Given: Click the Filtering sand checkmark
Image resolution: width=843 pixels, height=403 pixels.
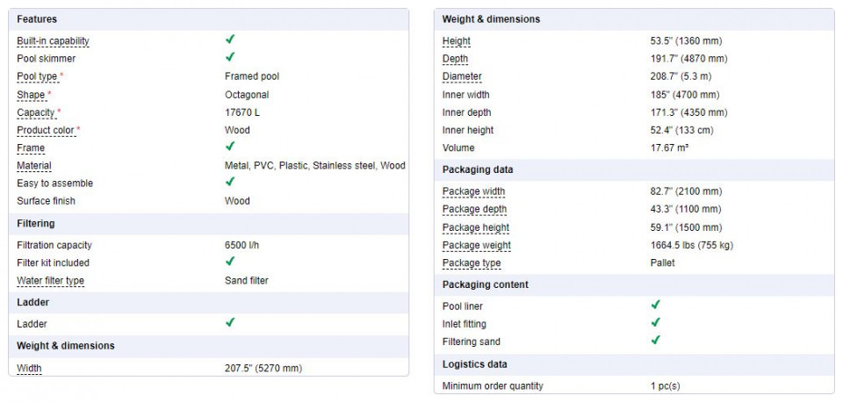Looking at the screenshot, I should pos(655,340).
